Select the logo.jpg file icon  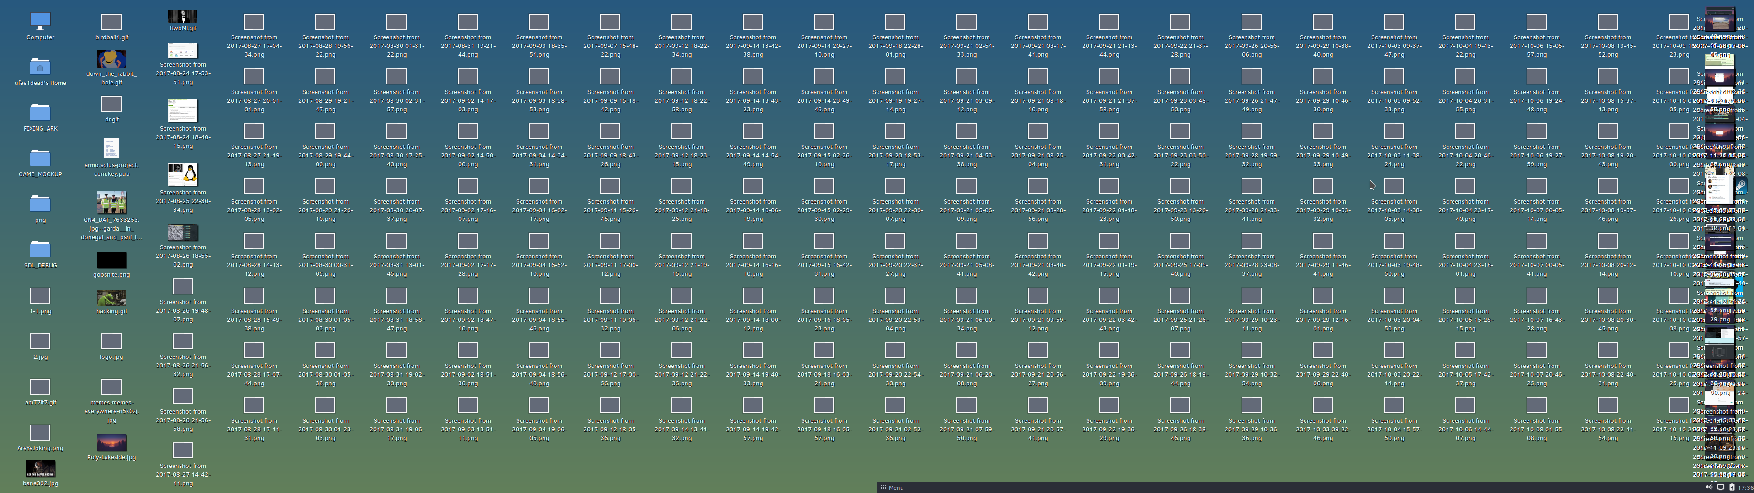click(x=111, y=341)
